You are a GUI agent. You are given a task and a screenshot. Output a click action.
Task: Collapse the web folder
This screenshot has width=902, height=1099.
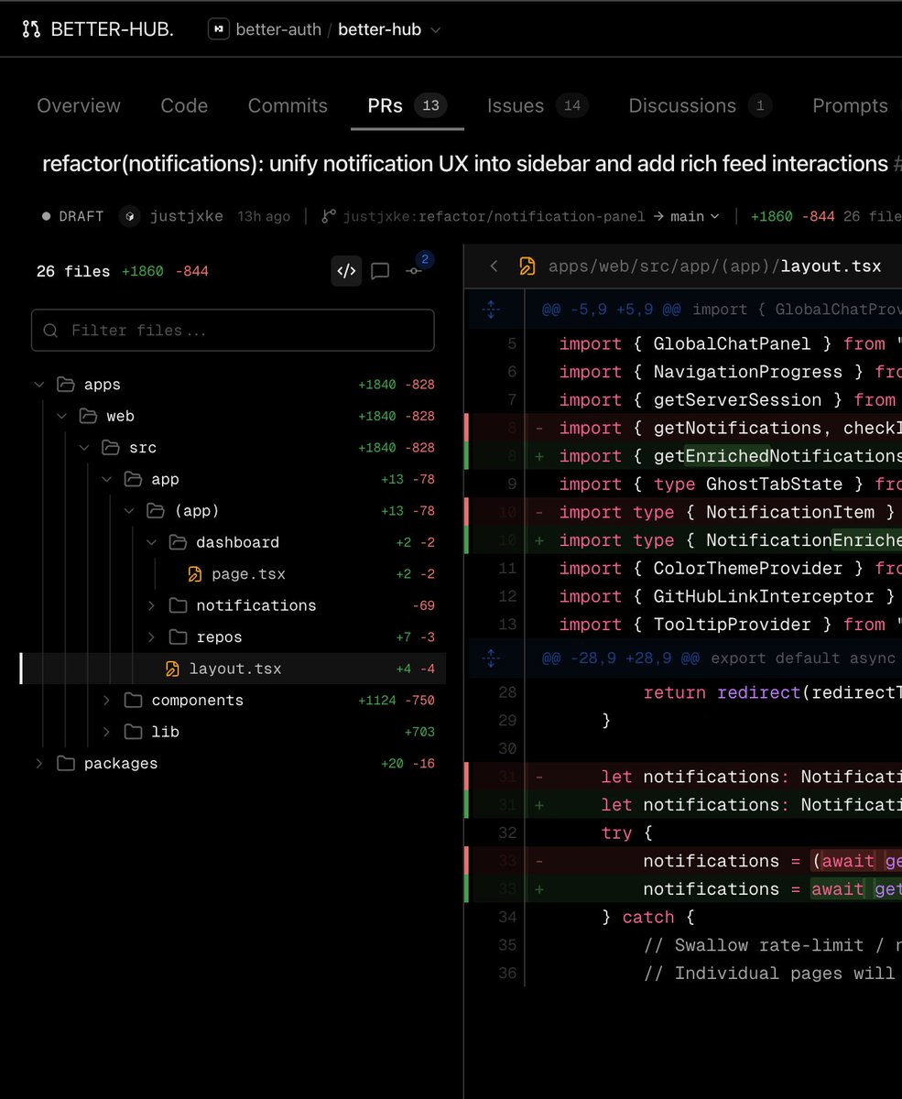coord(62,416)
